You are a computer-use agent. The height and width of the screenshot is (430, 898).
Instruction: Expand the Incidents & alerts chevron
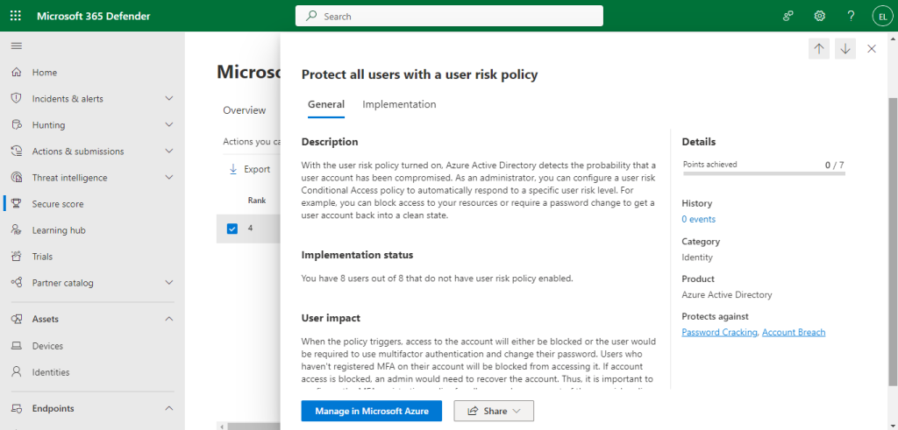pos(169,98)
